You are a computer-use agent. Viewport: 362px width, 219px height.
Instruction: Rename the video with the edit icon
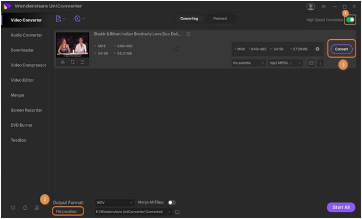pos(188,34)
